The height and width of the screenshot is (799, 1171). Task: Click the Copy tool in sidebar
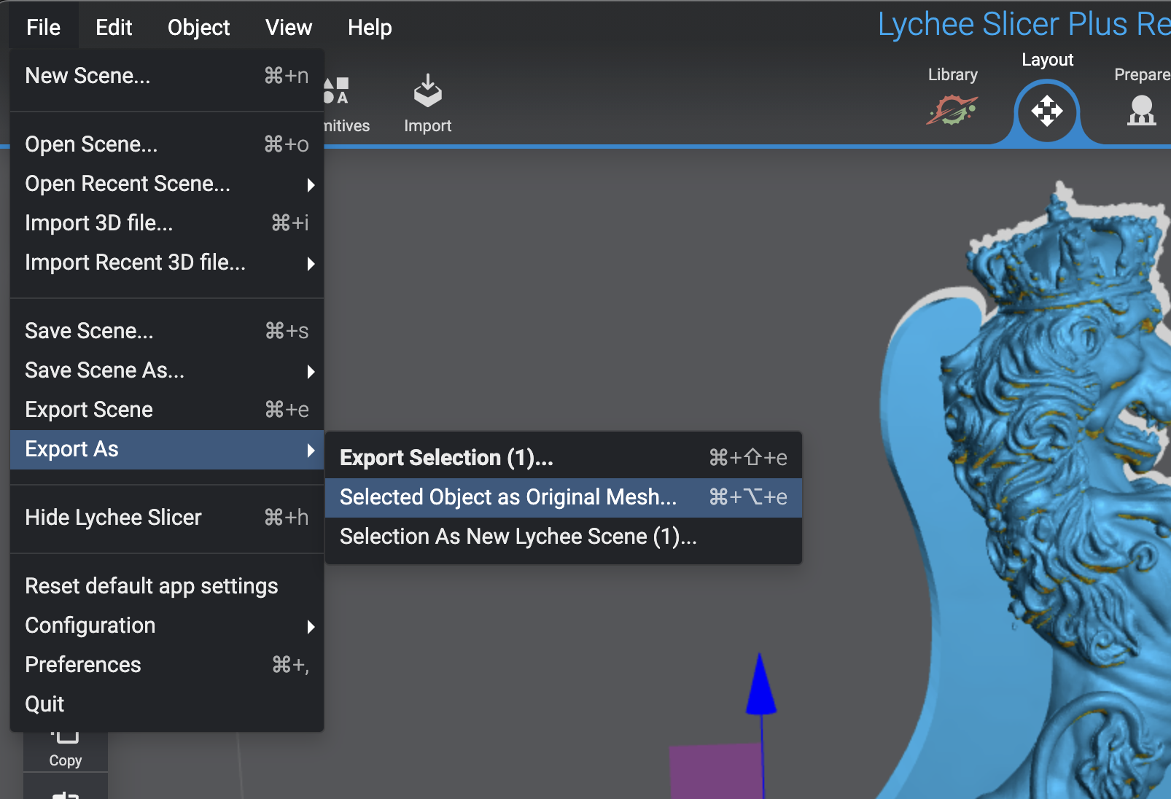[x=66, y=749]
